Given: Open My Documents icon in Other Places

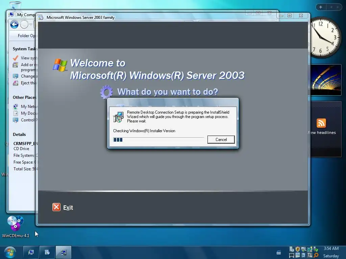Looking at the screenshot, I should tap(16, 113).
